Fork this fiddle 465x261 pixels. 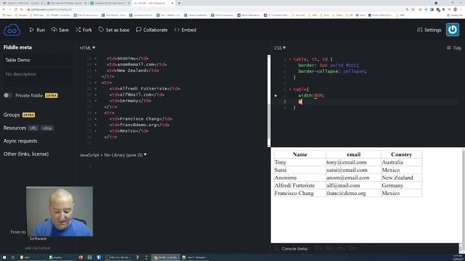84,30
